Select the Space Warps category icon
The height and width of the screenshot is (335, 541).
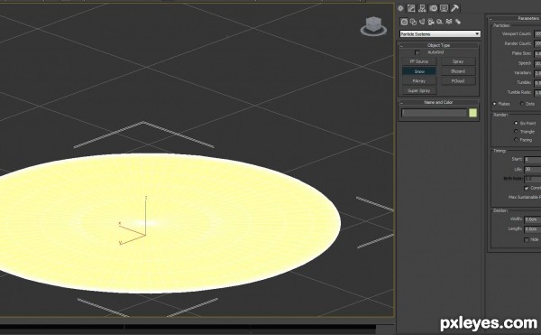click(449, 22)
